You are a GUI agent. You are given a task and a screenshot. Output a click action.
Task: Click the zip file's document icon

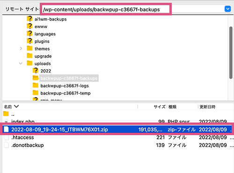pyautogui.click(x=6, y=130)
